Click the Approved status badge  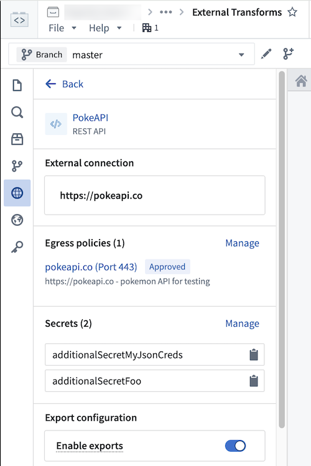[x=167, y=266]
